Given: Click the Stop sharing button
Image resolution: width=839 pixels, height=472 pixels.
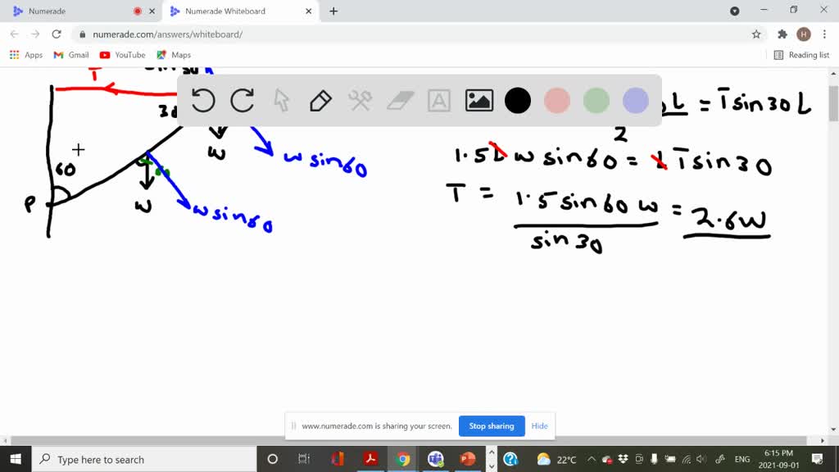Looking at the screenshot, I should (x=492, y=426).
